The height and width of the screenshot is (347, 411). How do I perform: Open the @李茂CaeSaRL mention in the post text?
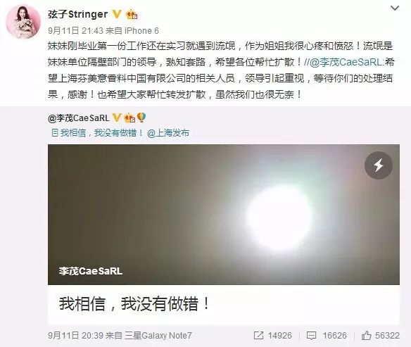[346, 62]
